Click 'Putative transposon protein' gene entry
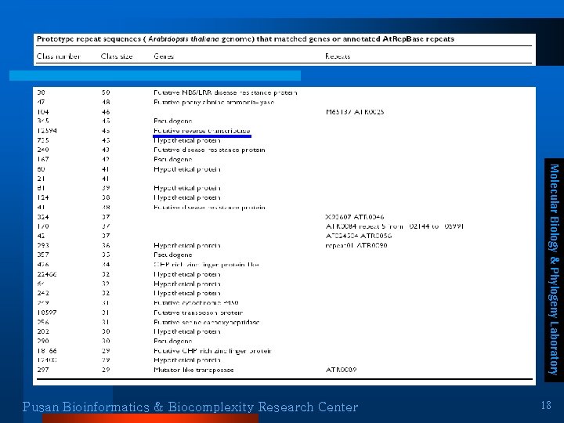Image resolution: width=564 pixels, height=423 pixels. pos(198,313)
